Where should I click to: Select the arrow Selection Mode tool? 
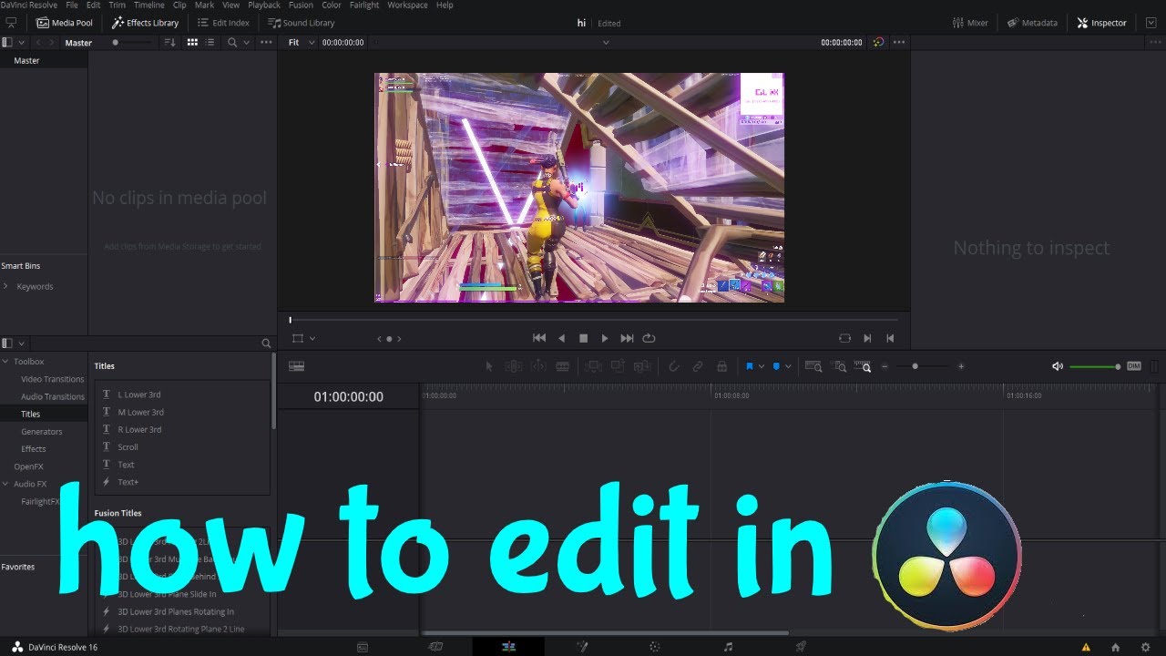pos(489,366)
